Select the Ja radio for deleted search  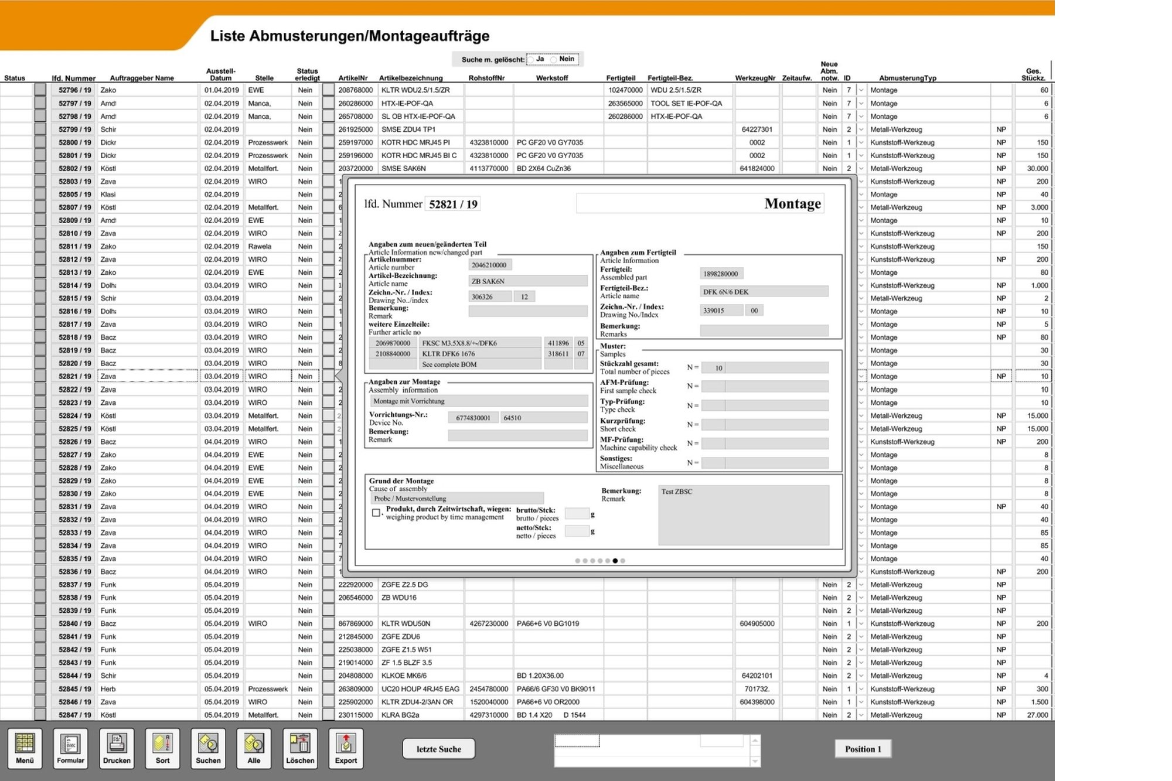(x=531, y=59)
